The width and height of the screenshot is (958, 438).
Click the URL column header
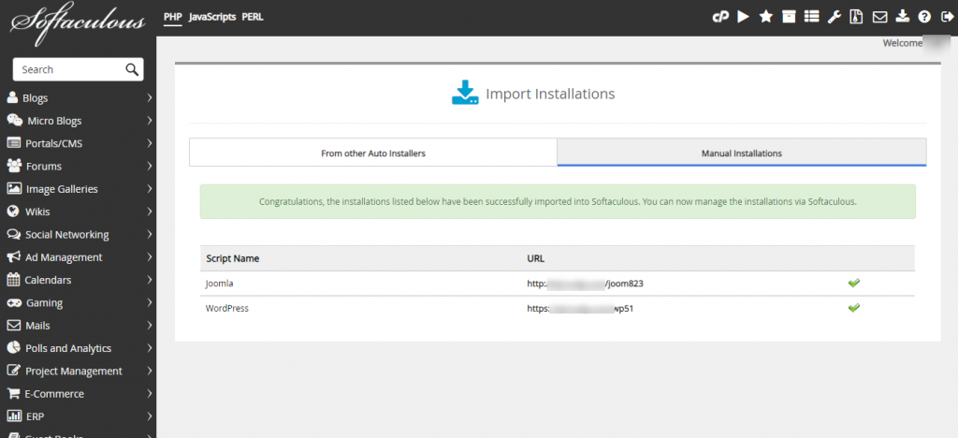pos(536,258)
